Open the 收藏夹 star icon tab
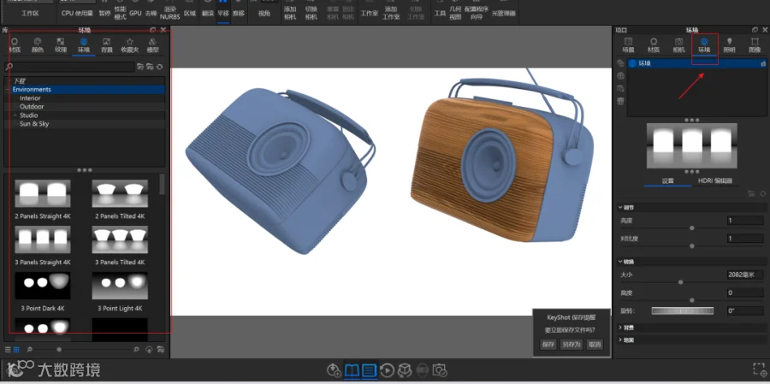Image resolution: width=770 pixels, height=384 pixels. [130, 45]
